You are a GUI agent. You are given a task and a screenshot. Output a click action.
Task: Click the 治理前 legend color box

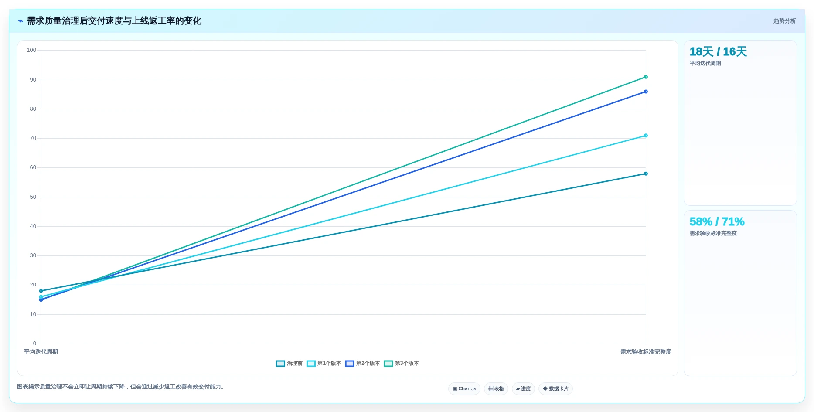pyautogui.click(x=280, y=364)
